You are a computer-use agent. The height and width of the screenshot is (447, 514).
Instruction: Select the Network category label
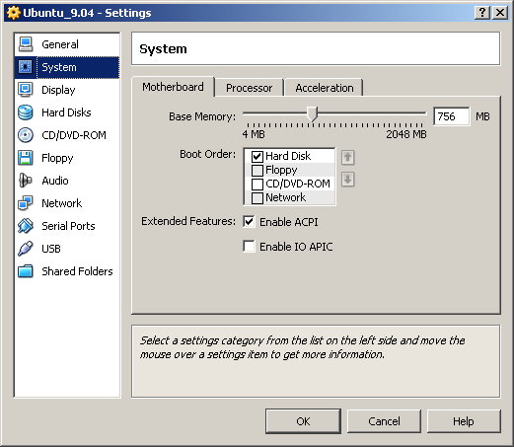(62, 203)
